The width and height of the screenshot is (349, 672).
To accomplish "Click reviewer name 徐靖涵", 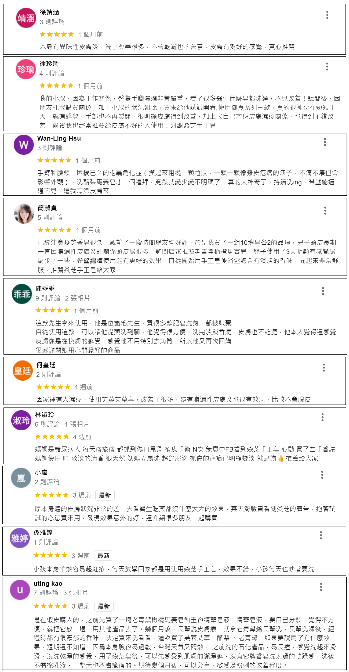I will point(49,12).
